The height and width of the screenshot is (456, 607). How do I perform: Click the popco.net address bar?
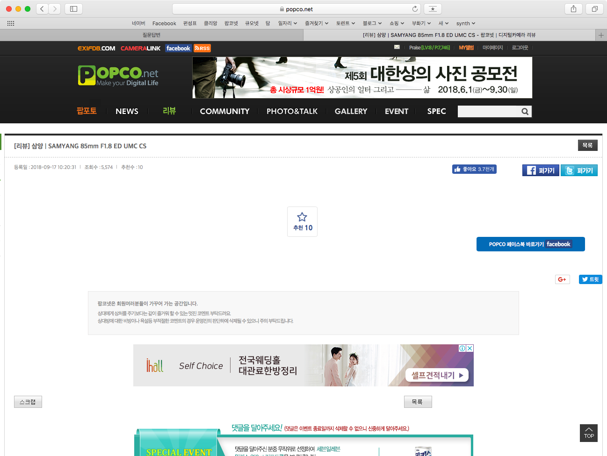pyautogui.click(x=297, y=9)
